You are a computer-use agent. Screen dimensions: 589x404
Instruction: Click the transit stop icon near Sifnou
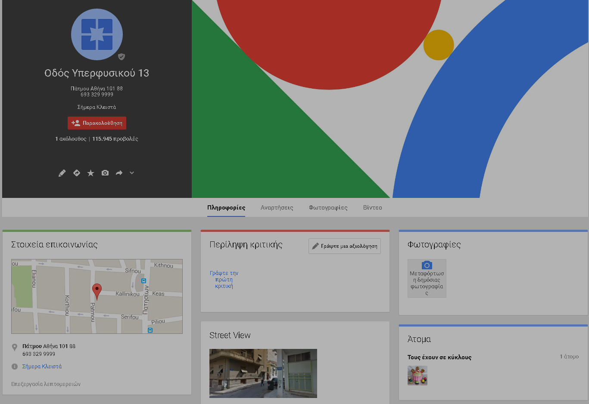point(144,281)
